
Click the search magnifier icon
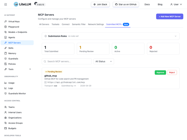click(x=45, y=62)
